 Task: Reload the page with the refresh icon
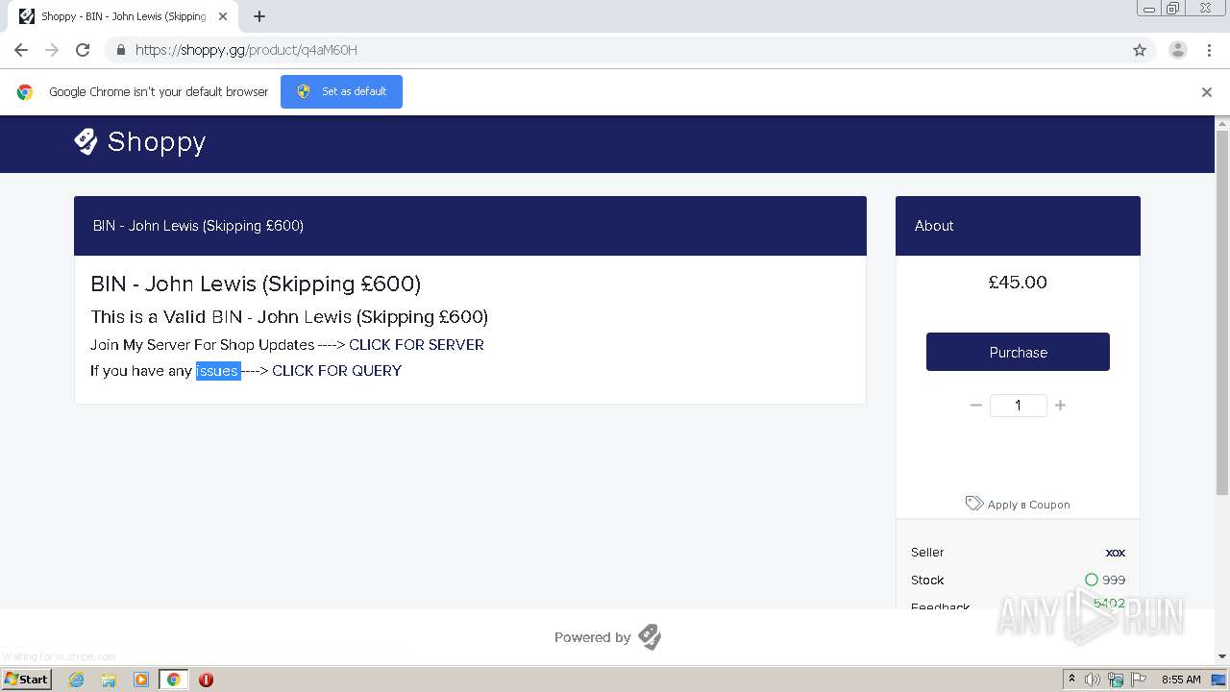(x=83, y=50)
